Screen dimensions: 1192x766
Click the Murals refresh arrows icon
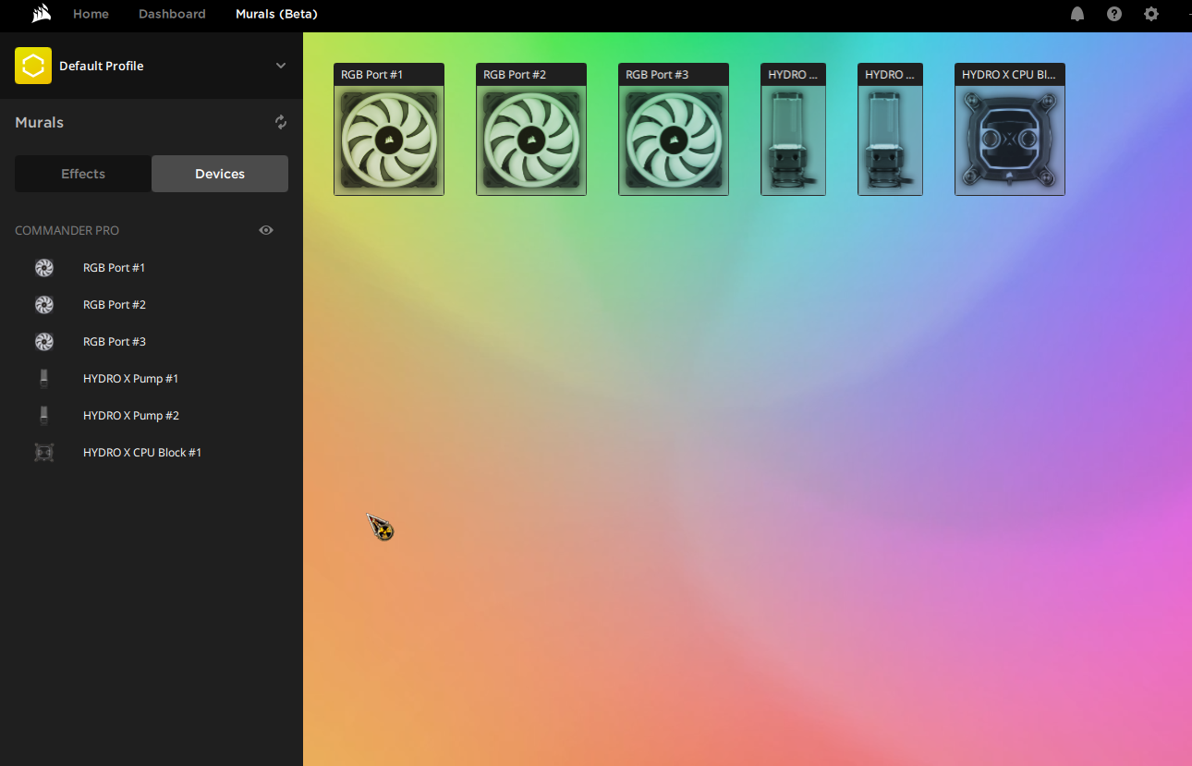pos(281,122)
